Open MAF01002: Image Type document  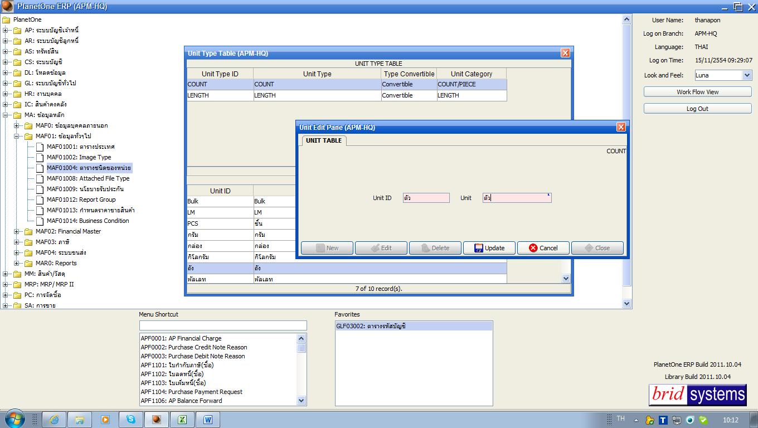click(79, 157)
